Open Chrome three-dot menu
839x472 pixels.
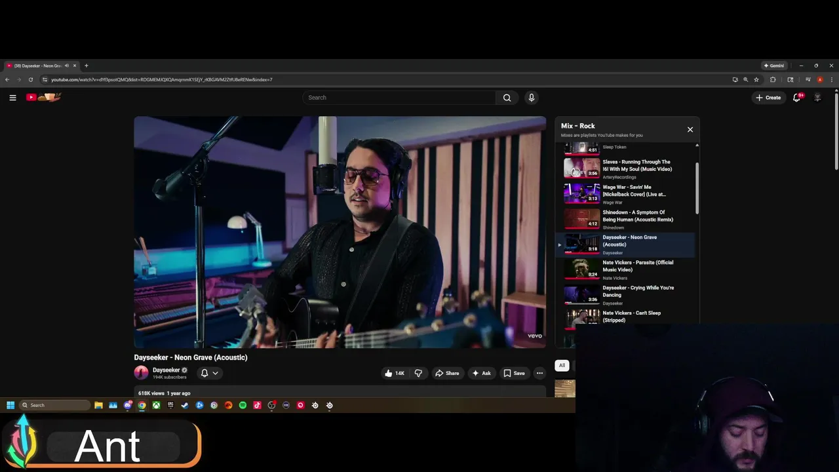(832, 79)
